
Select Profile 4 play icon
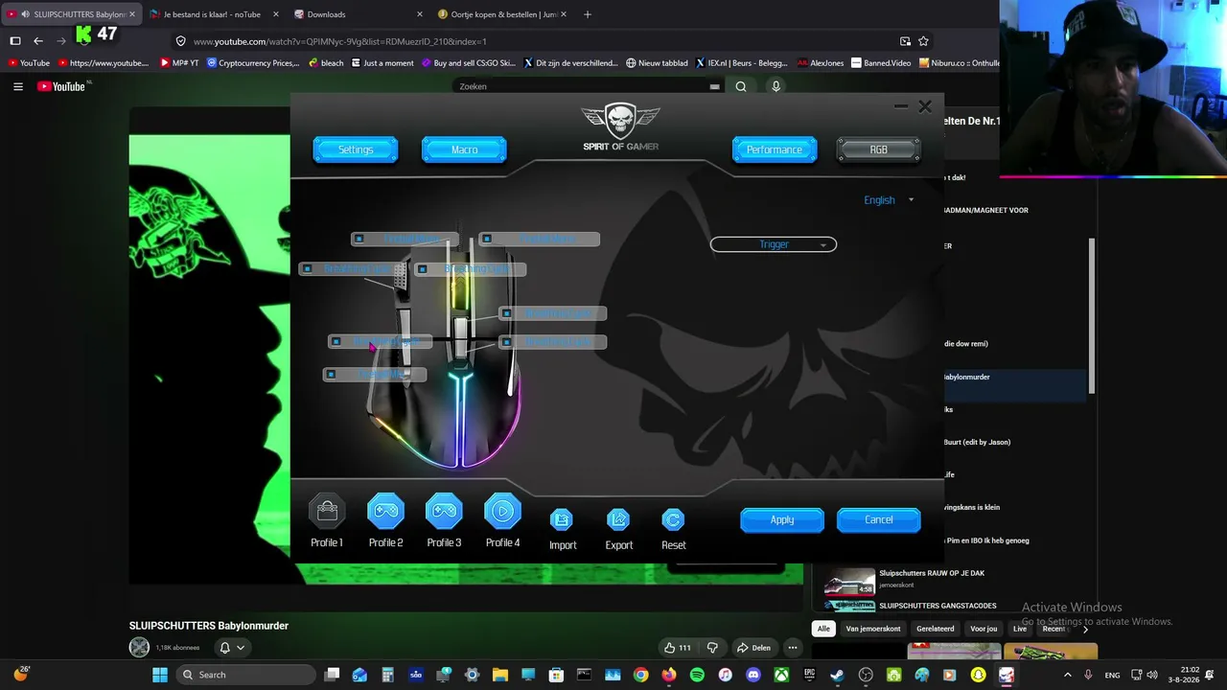502,511
